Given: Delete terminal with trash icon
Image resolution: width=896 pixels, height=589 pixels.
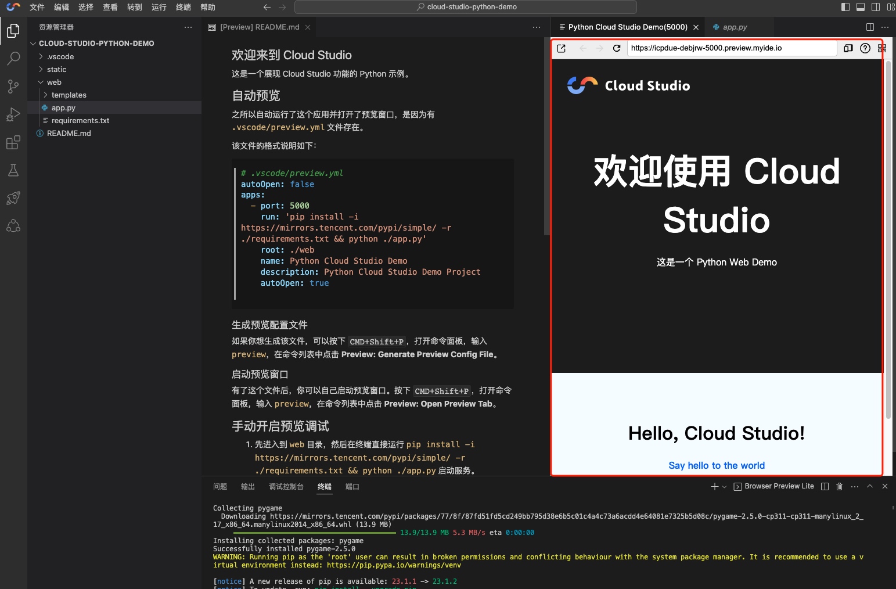Looking at the screenshot, I should 839,486.
